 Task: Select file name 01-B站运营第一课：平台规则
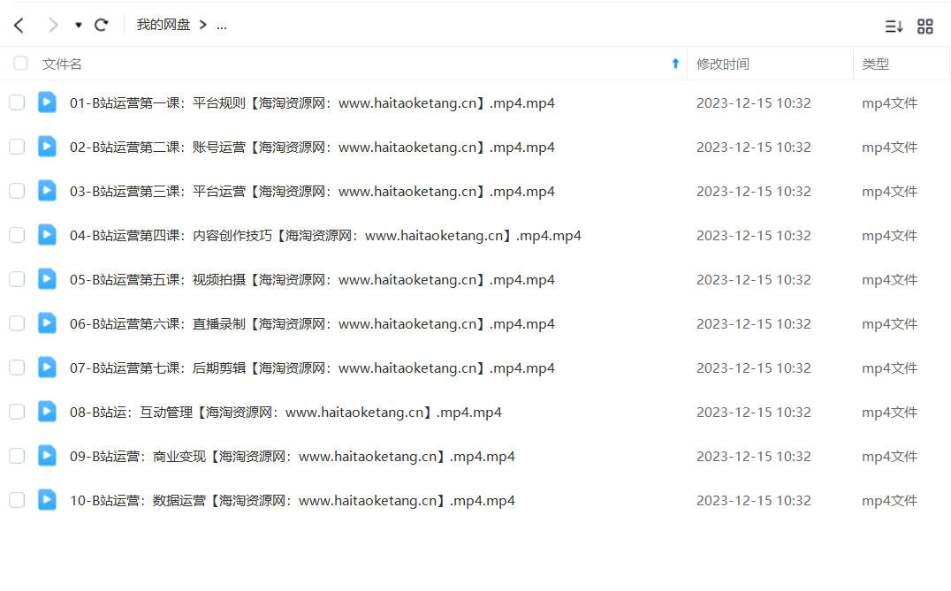pos(312,103)
